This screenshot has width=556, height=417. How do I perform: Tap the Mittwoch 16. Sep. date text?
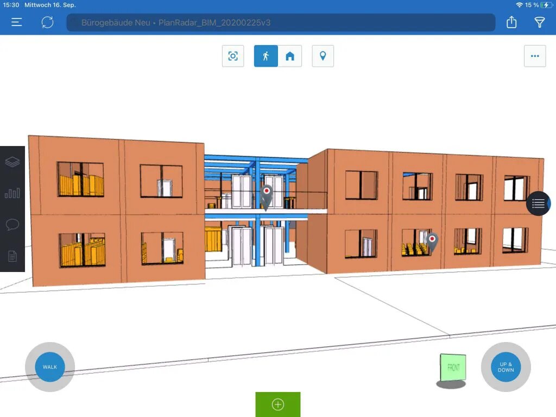pyautogui.click(x=50, y=5)
